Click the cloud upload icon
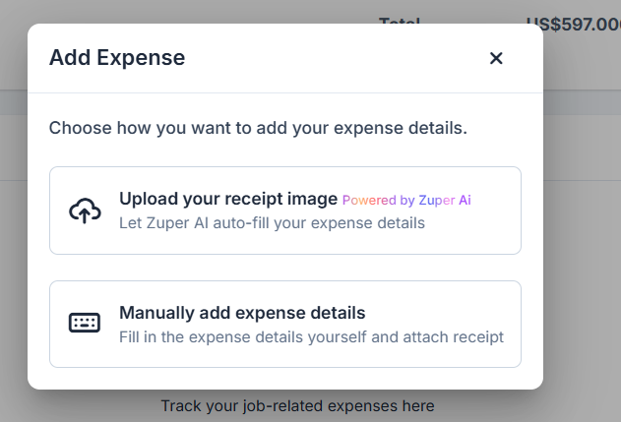Screen dimensions: 621x422 (85, 211)
